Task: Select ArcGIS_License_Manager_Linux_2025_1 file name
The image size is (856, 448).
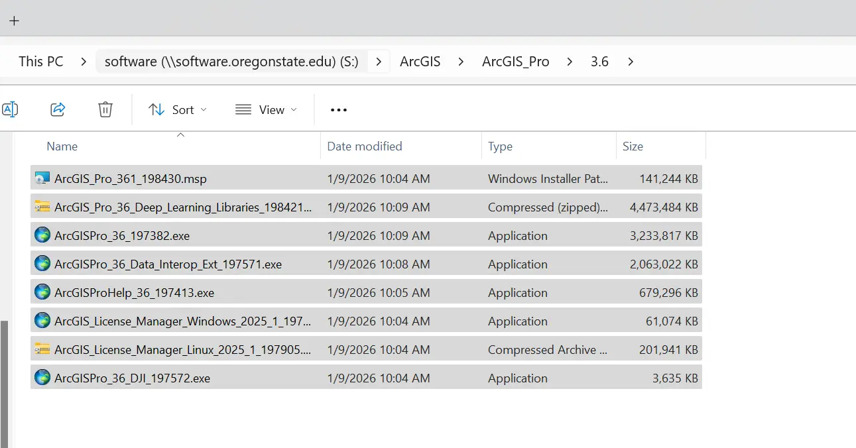Action: click(x=182, y=349)
